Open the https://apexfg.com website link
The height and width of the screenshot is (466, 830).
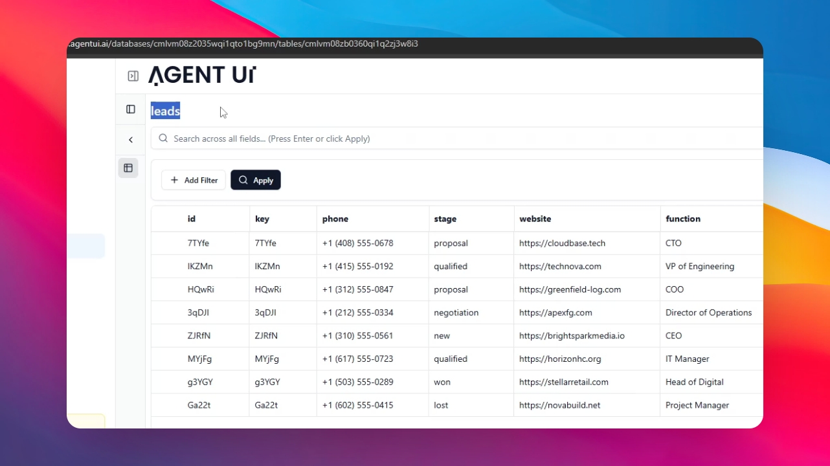[556, 313]
